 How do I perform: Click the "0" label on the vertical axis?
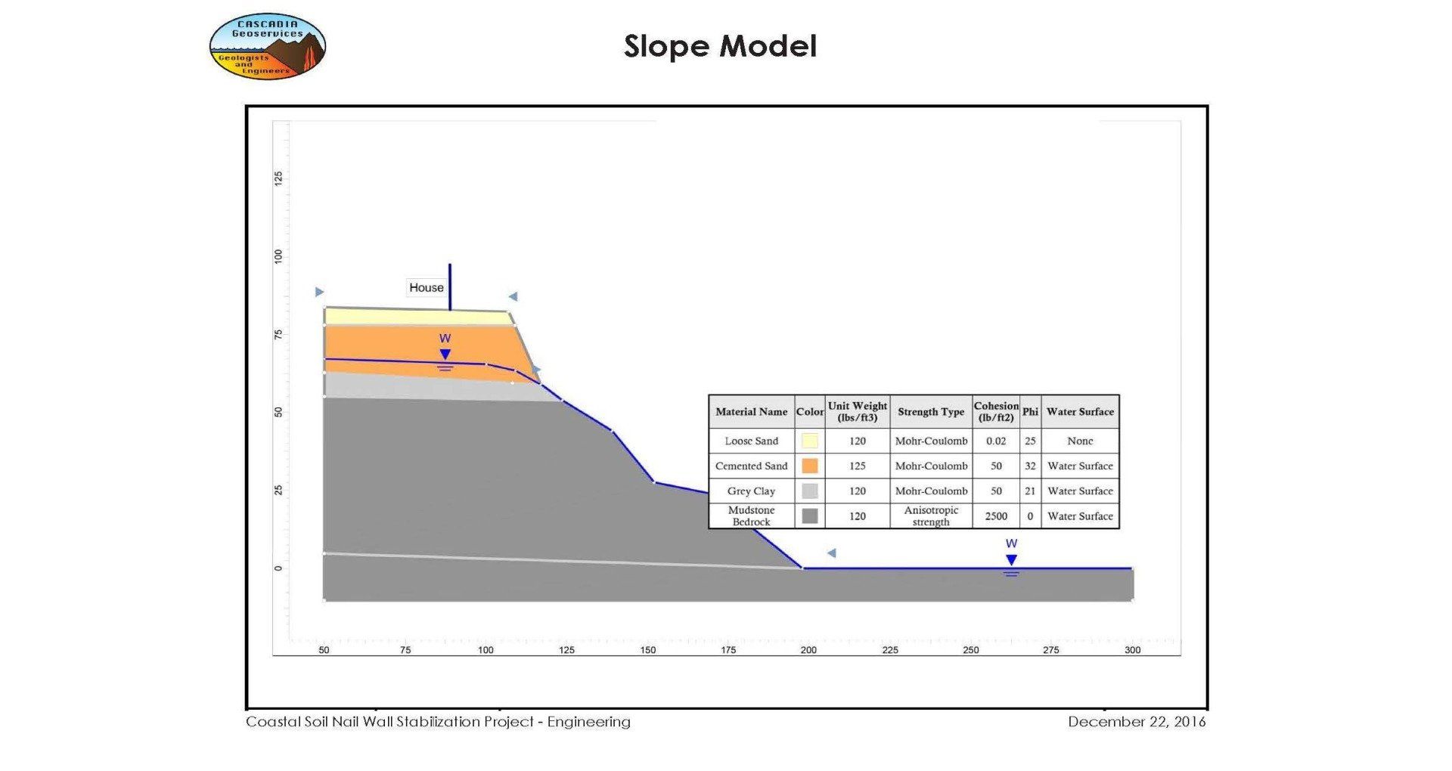pos(278,568)
